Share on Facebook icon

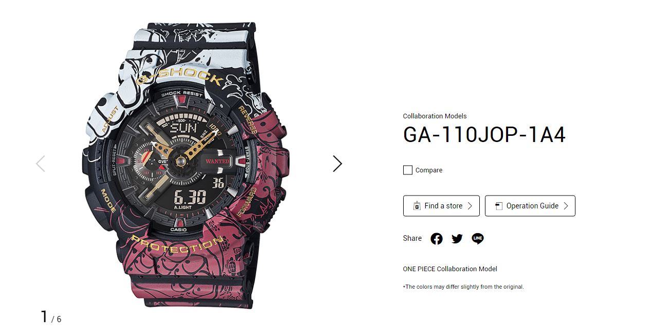(437, 239)
